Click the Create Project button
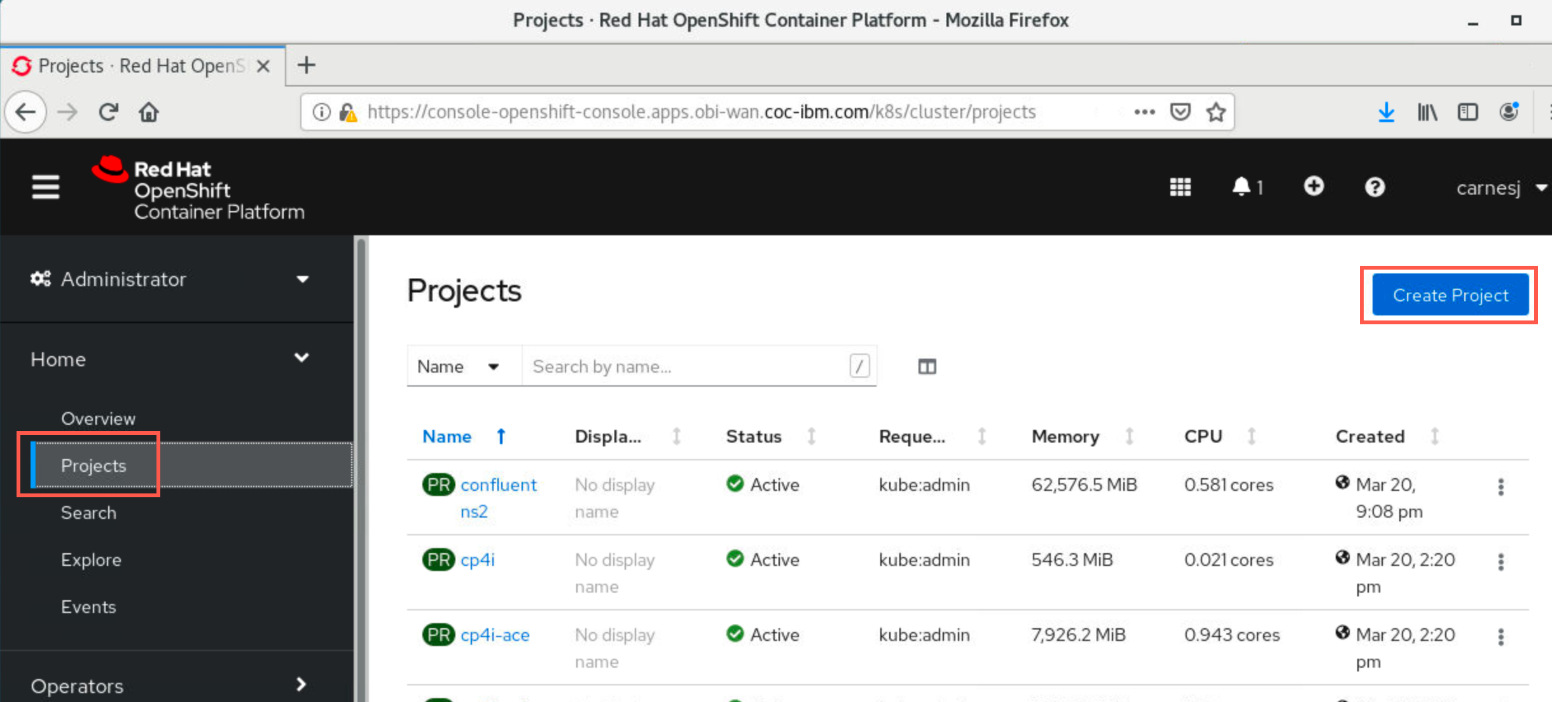 coord(1450,295)
